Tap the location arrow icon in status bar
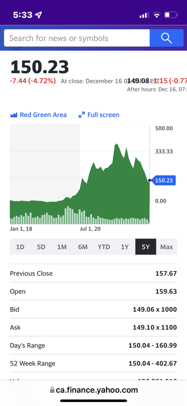Image resolution: width=187 pixels, height=406 pixels. coord(39,15)
